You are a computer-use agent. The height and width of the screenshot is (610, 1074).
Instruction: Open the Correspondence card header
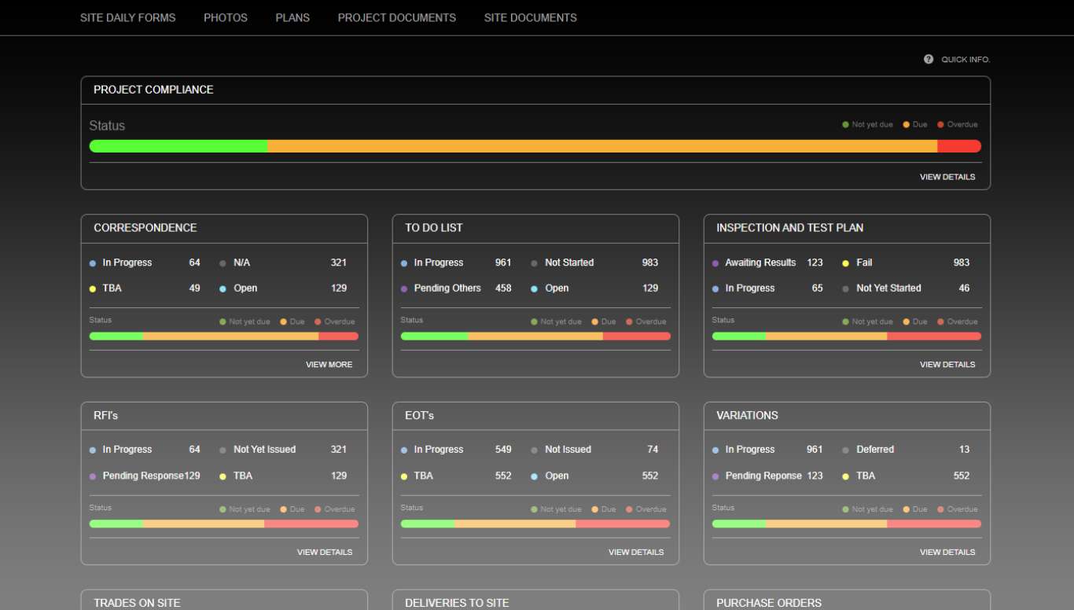(145, 228)
